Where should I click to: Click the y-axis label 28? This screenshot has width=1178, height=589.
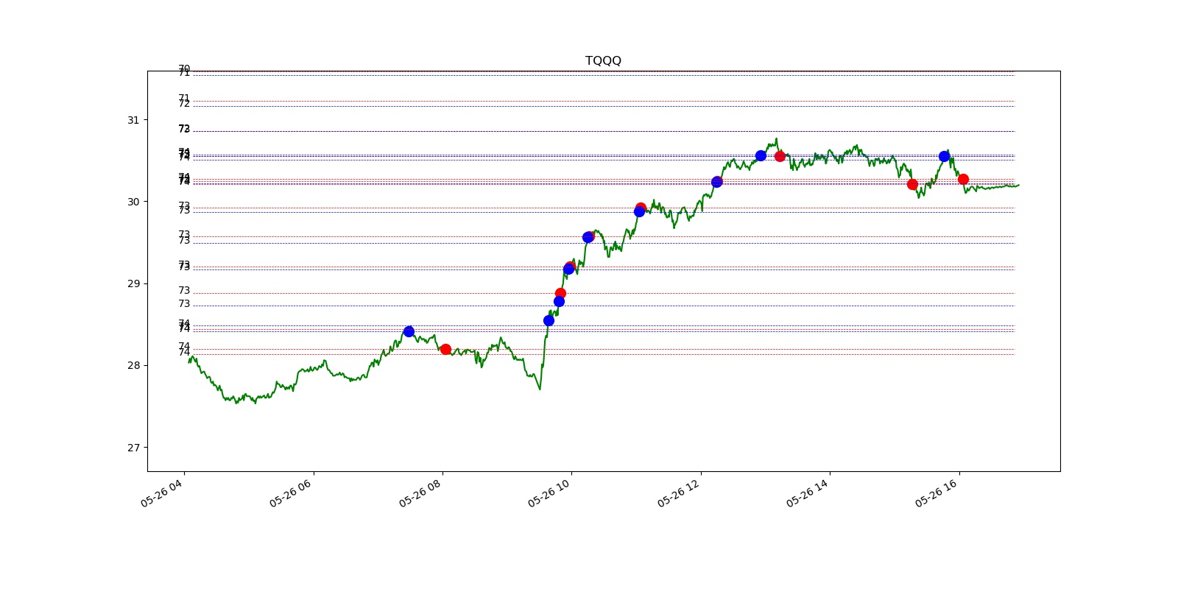[x=133, y=365]
